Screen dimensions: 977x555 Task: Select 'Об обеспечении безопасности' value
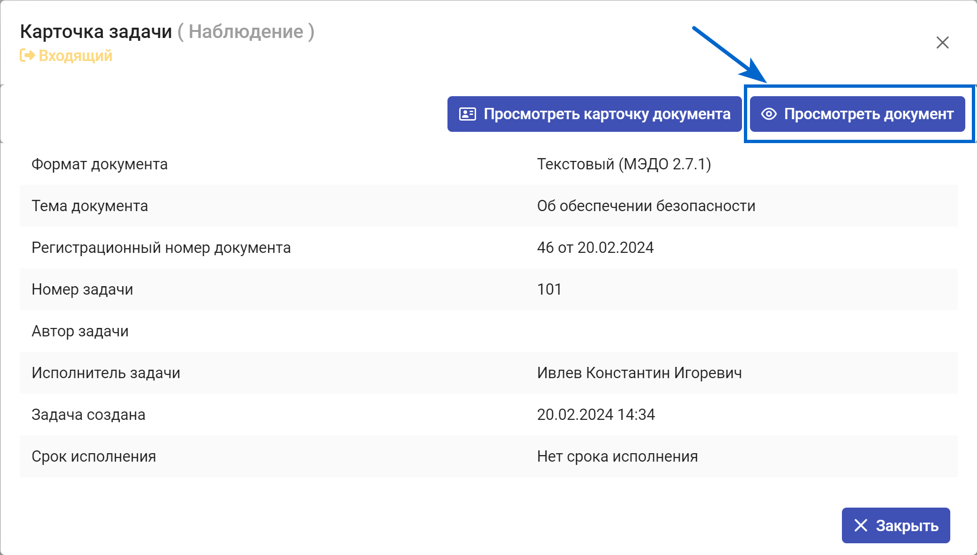click(646, 206)
